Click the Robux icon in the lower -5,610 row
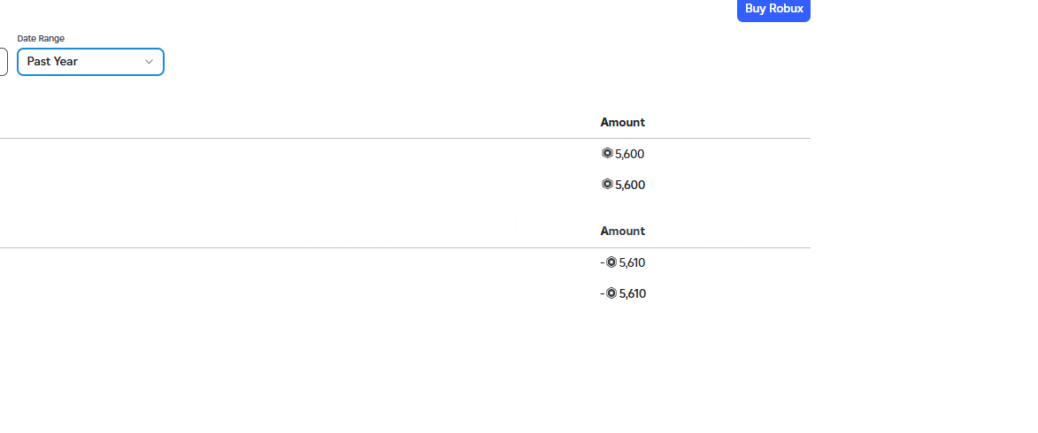 coord(611,292)
